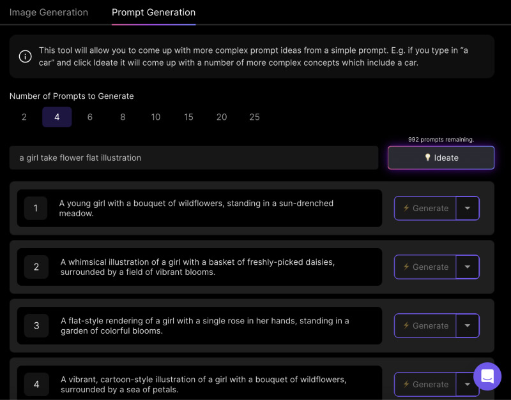The width and height of the screenshot is (511, 400).
Task: Choose 10 as number of prompts
Action: click(156, 117)
